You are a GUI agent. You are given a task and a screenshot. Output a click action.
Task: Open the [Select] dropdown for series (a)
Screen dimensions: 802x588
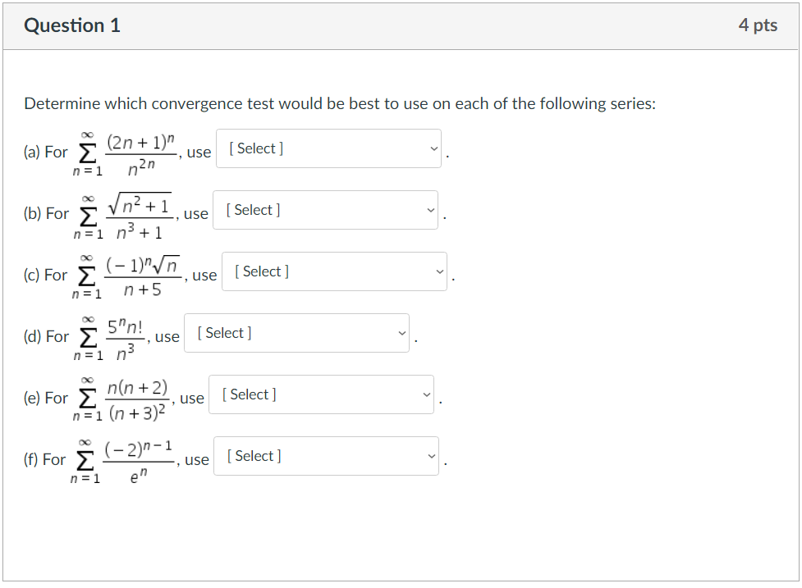[328, 148]
